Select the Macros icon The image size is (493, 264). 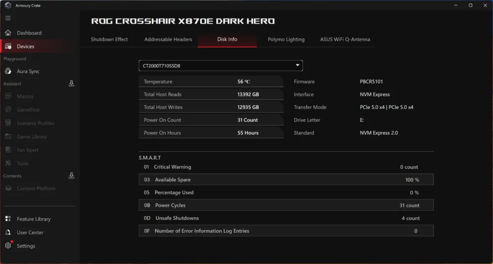pos(8,96)
